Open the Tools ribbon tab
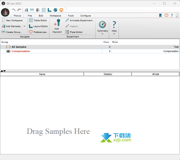Viewport: 180px width, 160px height. coord(71,16)
